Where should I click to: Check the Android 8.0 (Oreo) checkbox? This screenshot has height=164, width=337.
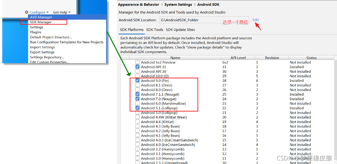(138, 90)
